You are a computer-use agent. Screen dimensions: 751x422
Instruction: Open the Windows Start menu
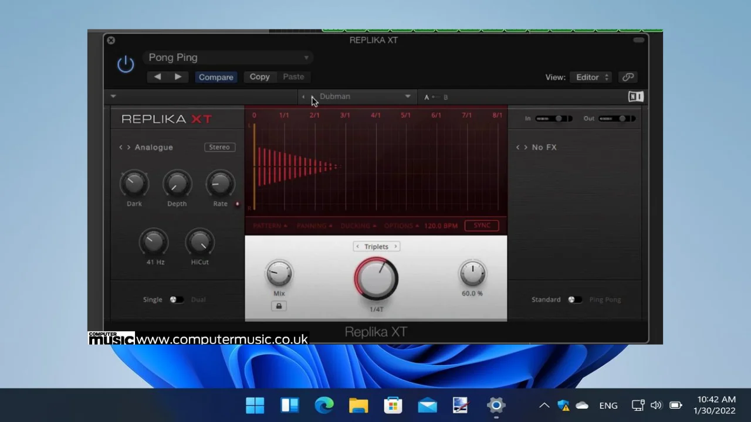[x=255, y=405]
